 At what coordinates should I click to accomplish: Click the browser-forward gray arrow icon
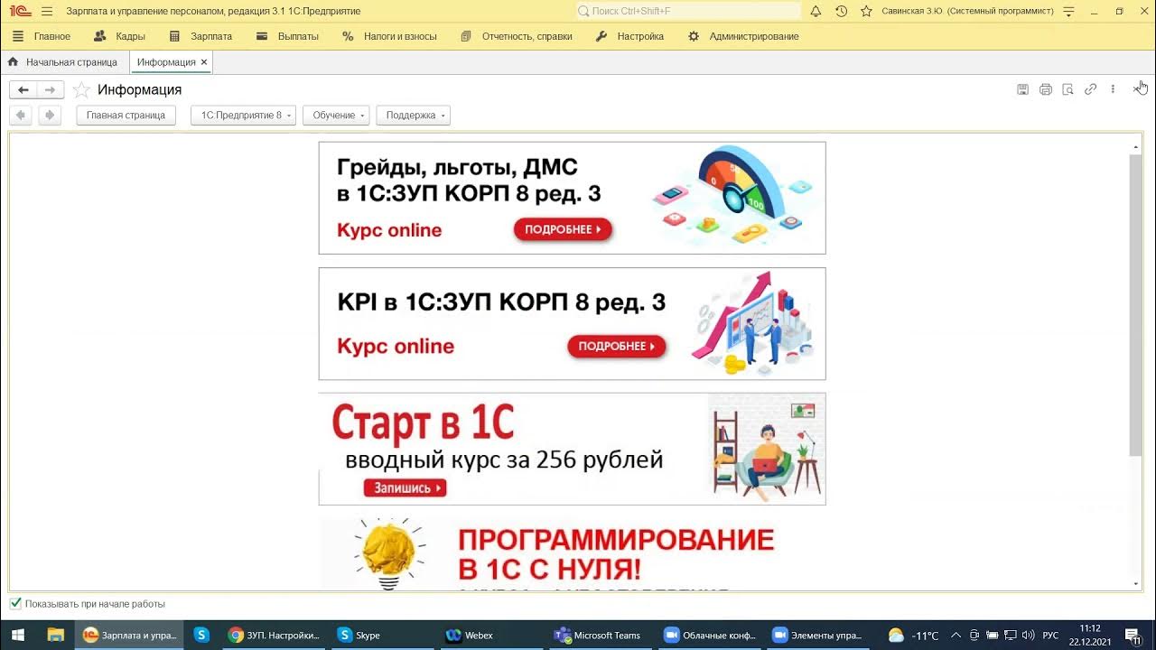(50, 115)
